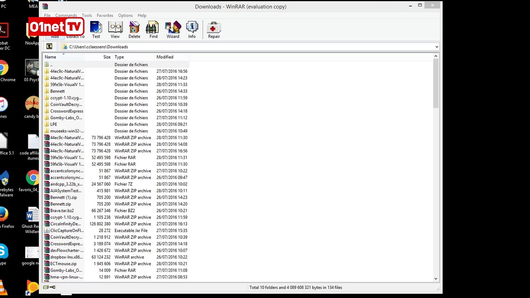Open the Commands menu
The width and height of the screenshot is (530, 298).
point(66,15)
